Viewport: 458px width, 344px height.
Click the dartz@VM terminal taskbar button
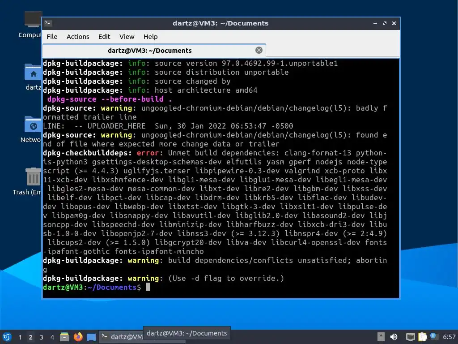tap(121, 337)
